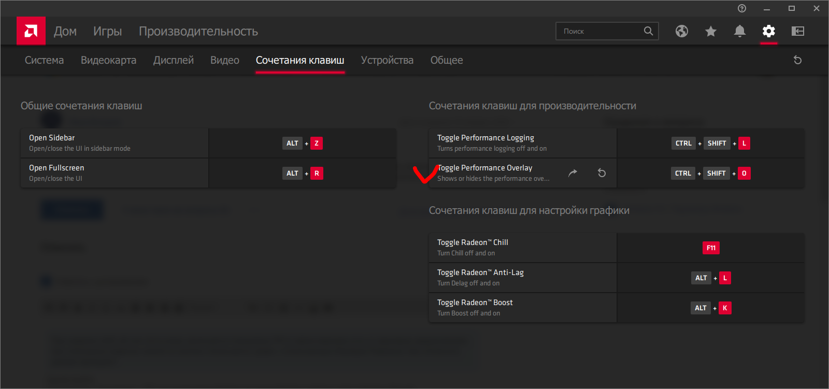This screenshot has width=829, height=389.
Task: Switch to Устройства settings tab
Action: click(x=388, y=60)
